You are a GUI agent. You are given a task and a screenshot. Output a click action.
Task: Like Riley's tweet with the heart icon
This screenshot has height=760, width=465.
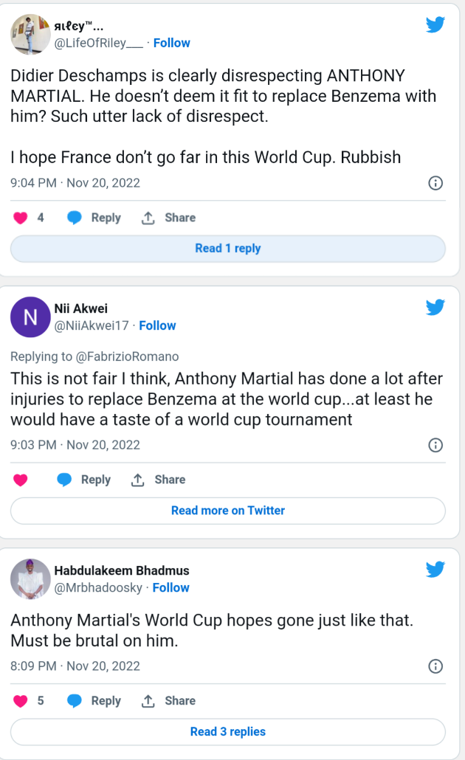coord(21,218)
